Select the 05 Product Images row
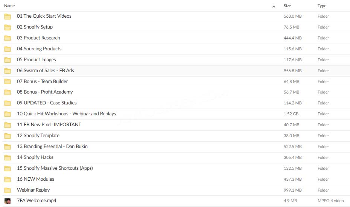 coord(176,60)
